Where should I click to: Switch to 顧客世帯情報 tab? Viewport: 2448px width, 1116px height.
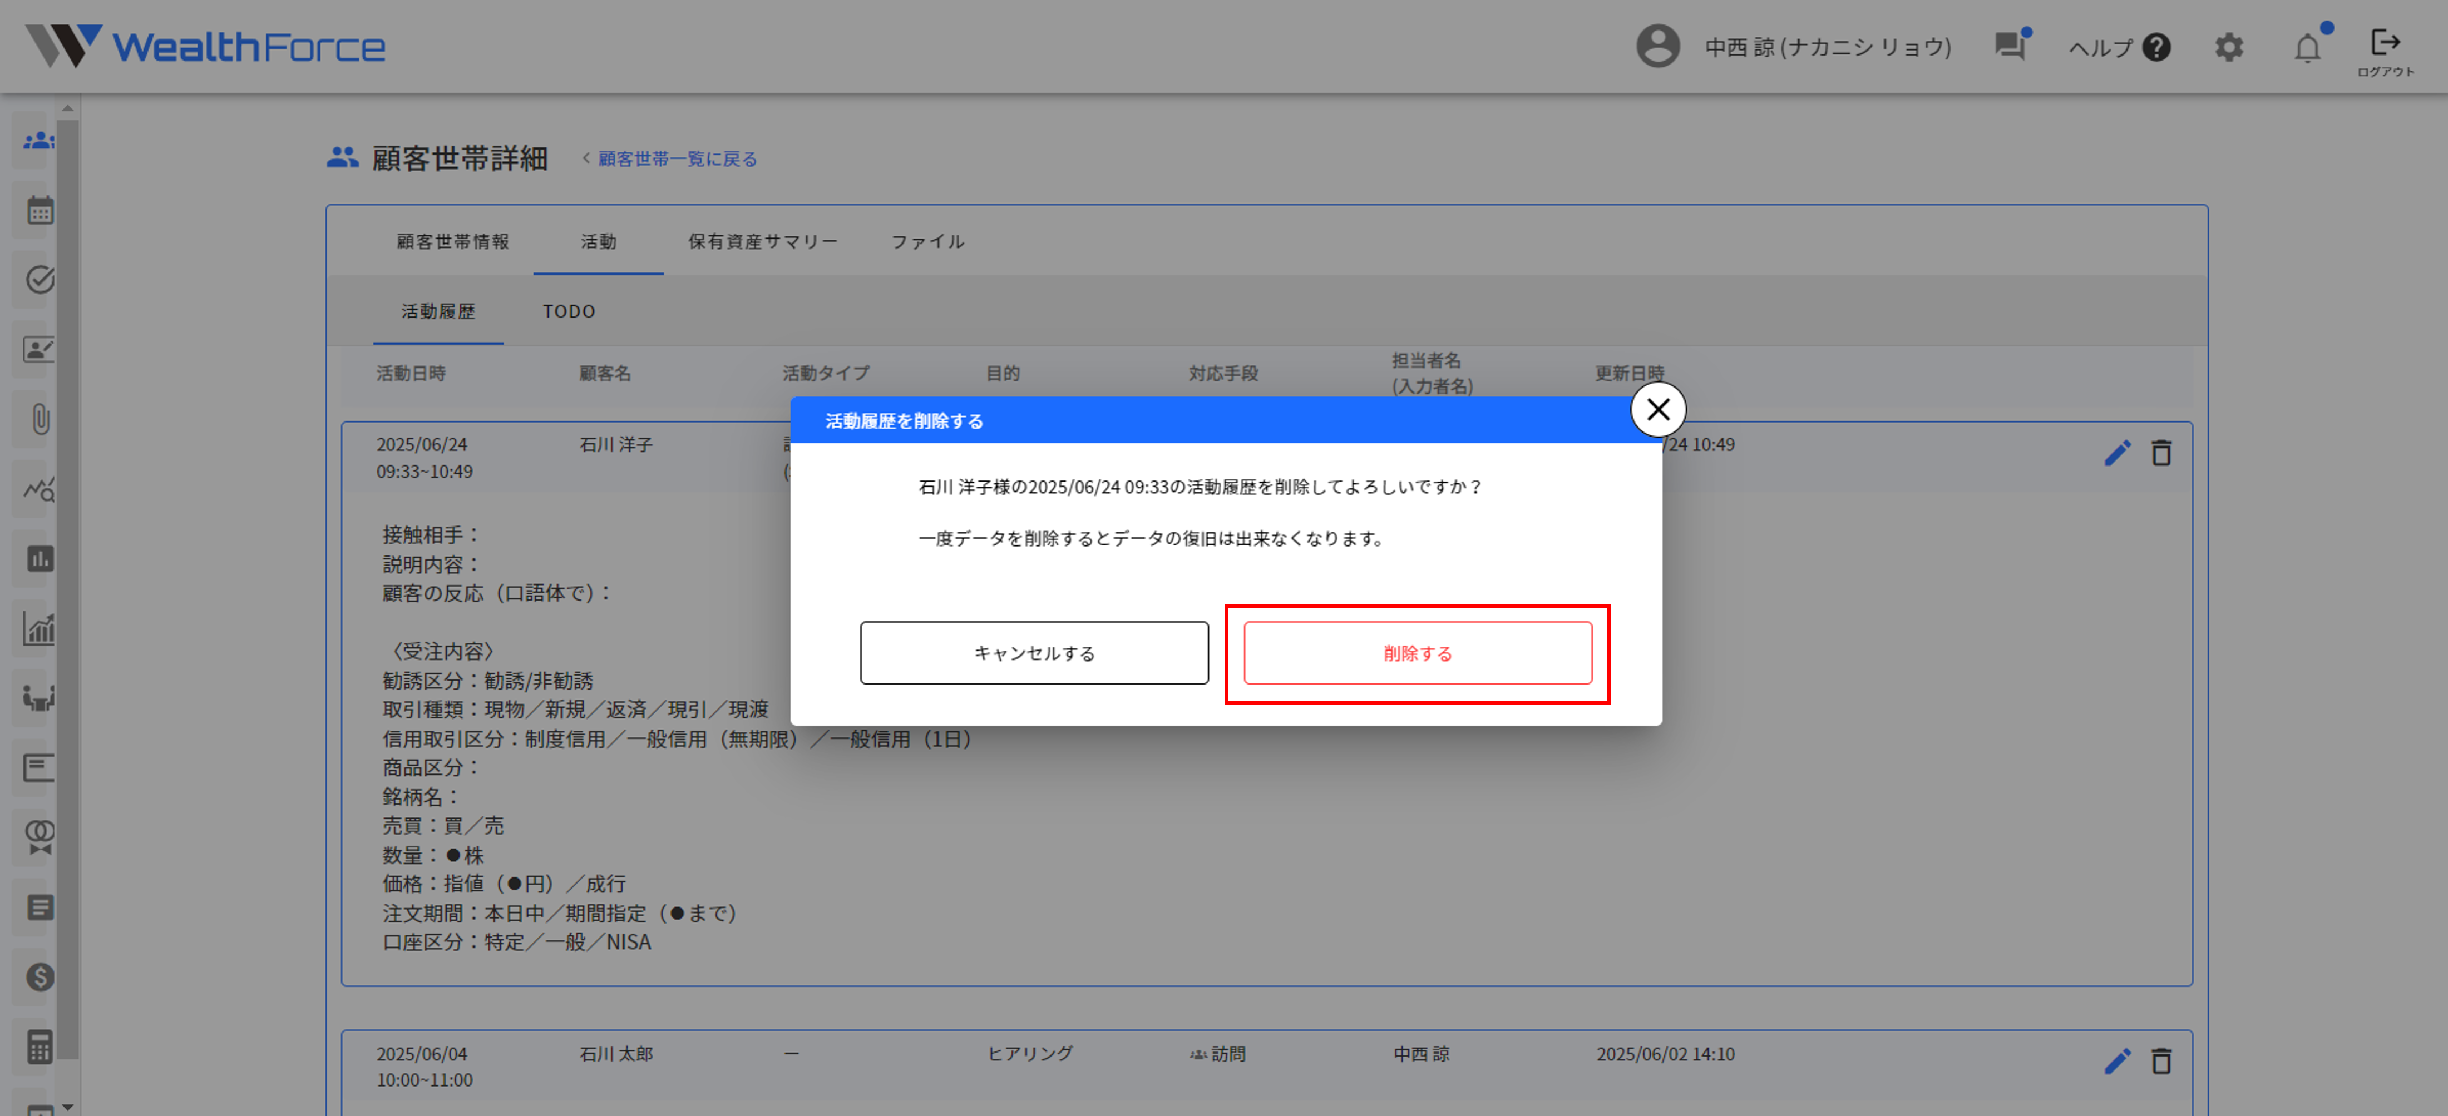(452, 241)
